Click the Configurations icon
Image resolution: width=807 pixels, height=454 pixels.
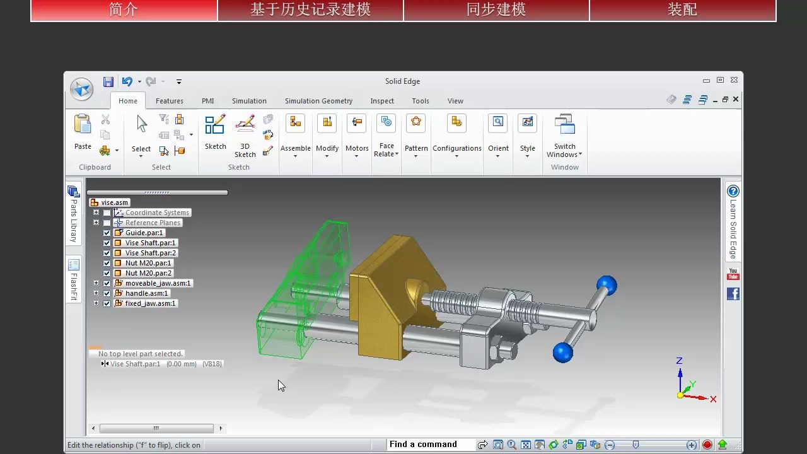(456, 122)
